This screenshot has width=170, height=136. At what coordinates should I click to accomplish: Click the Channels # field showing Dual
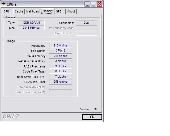87,23
